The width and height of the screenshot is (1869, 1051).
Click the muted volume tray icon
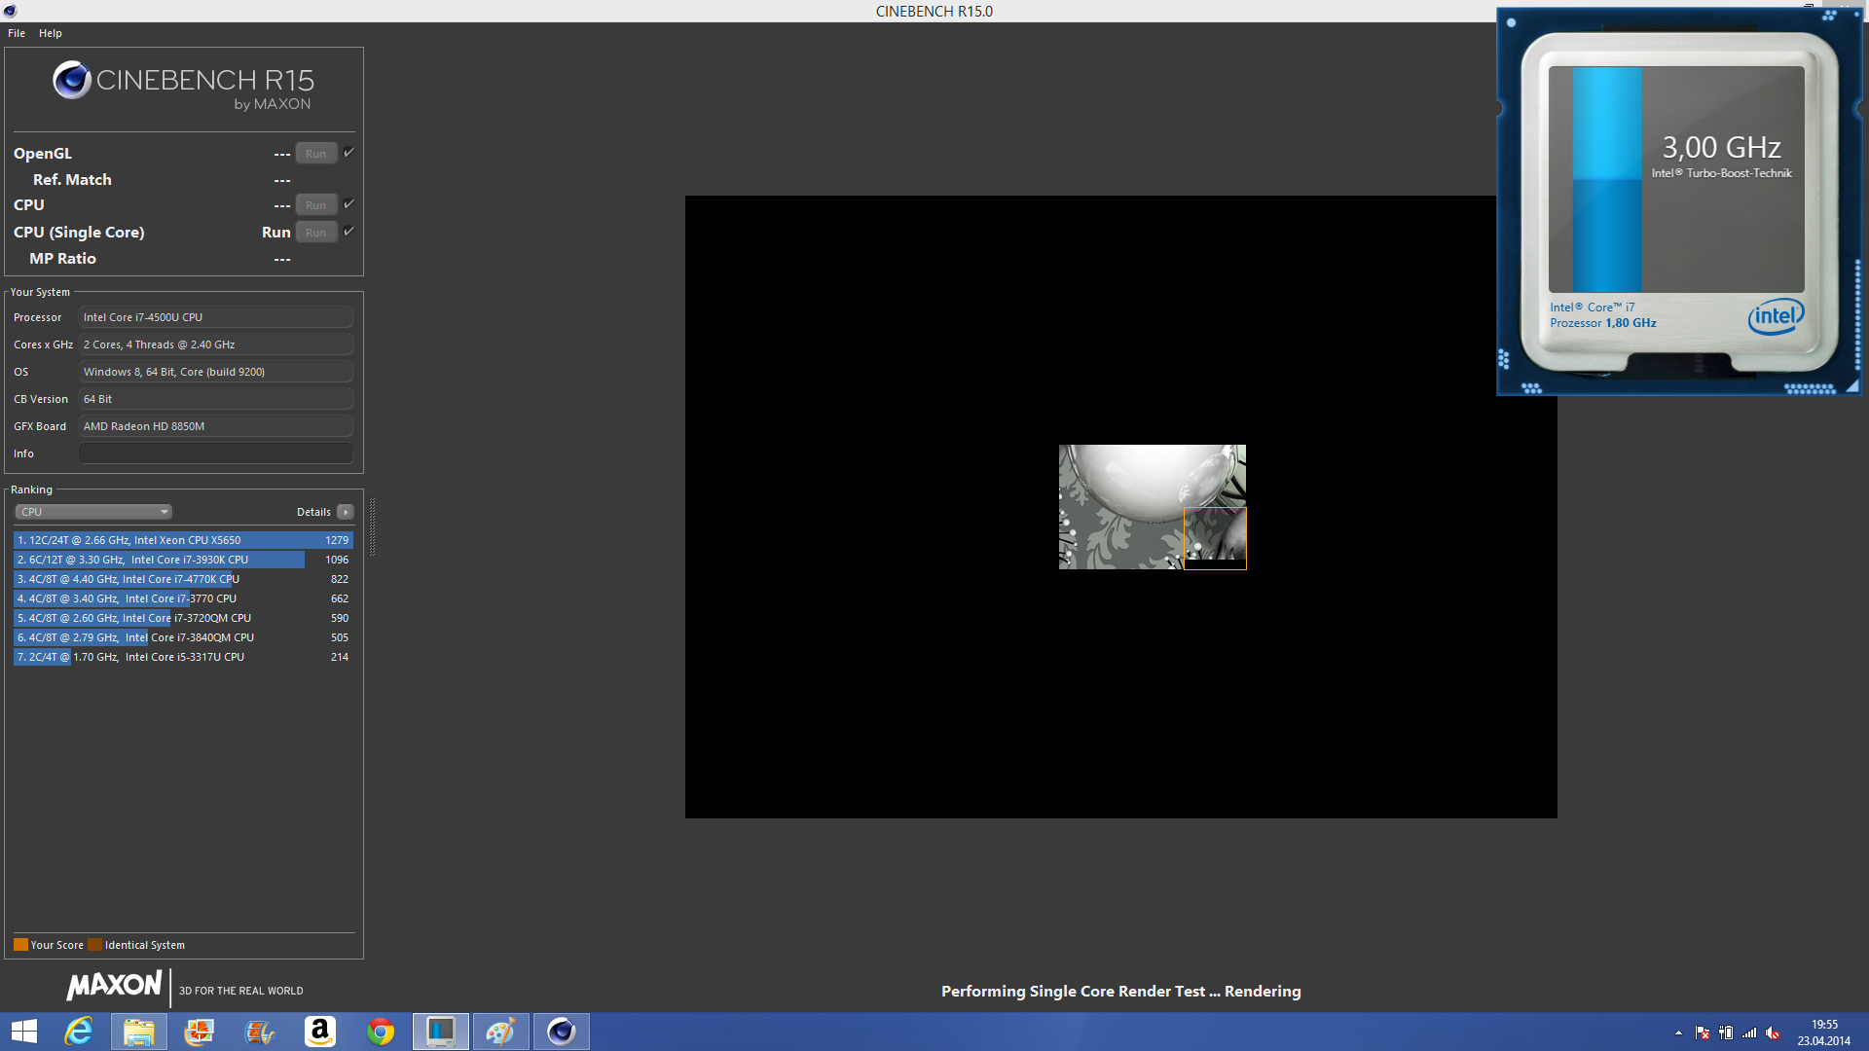click(1773, 1033)
